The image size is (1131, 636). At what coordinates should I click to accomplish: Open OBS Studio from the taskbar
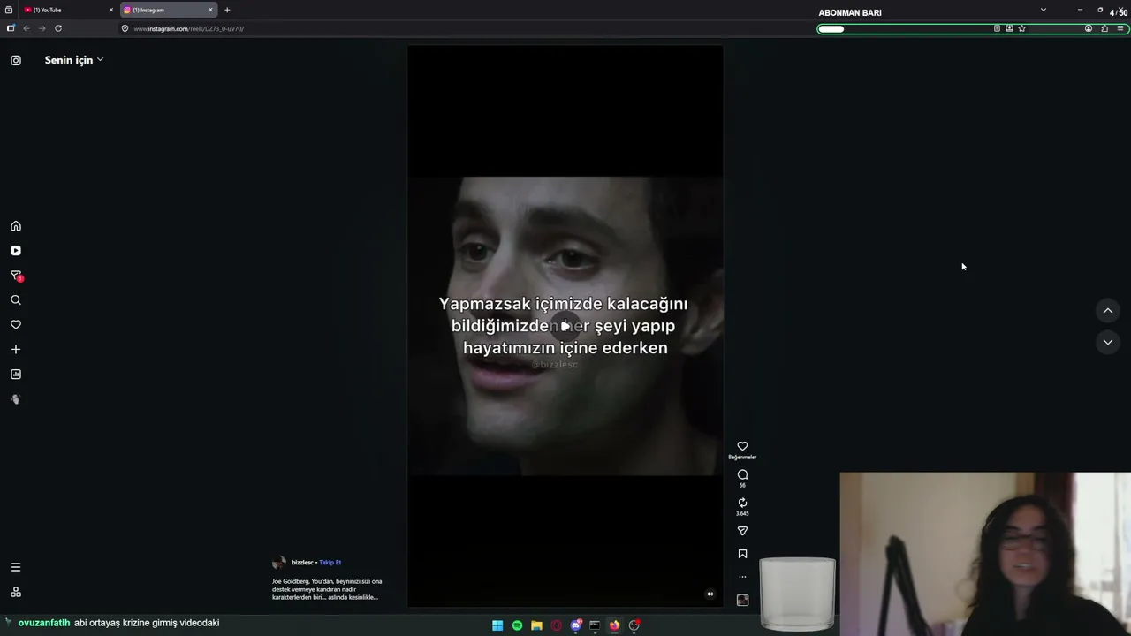click(x=634, y=625)
